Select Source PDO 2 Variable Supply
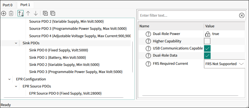Image resolution: width=249 pixels, height=108 pixels. coord(66,21)
